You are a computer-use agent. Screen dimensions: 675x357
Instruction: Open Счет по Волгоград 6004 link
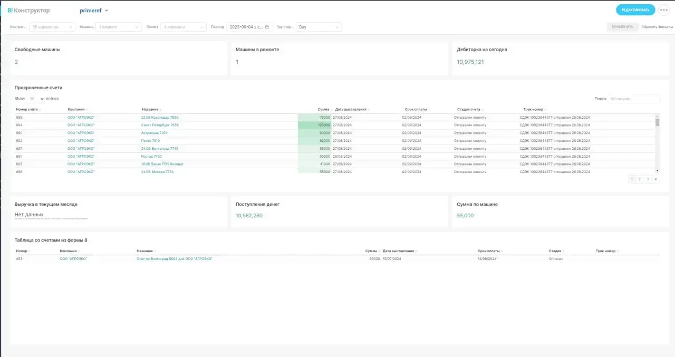174,259
